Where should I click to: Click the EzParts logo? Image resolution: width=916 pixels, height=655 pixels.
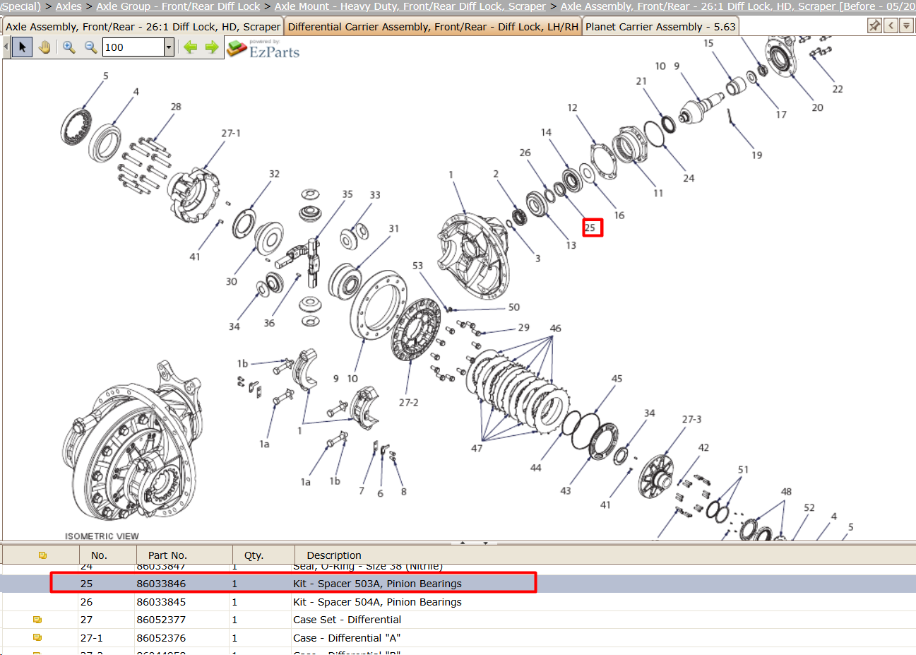coord(263,48)
